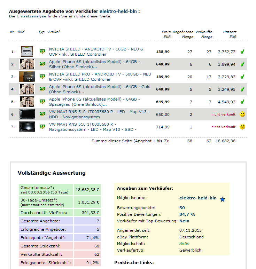Click price 138,99 in row 1

tap(163, 52)
